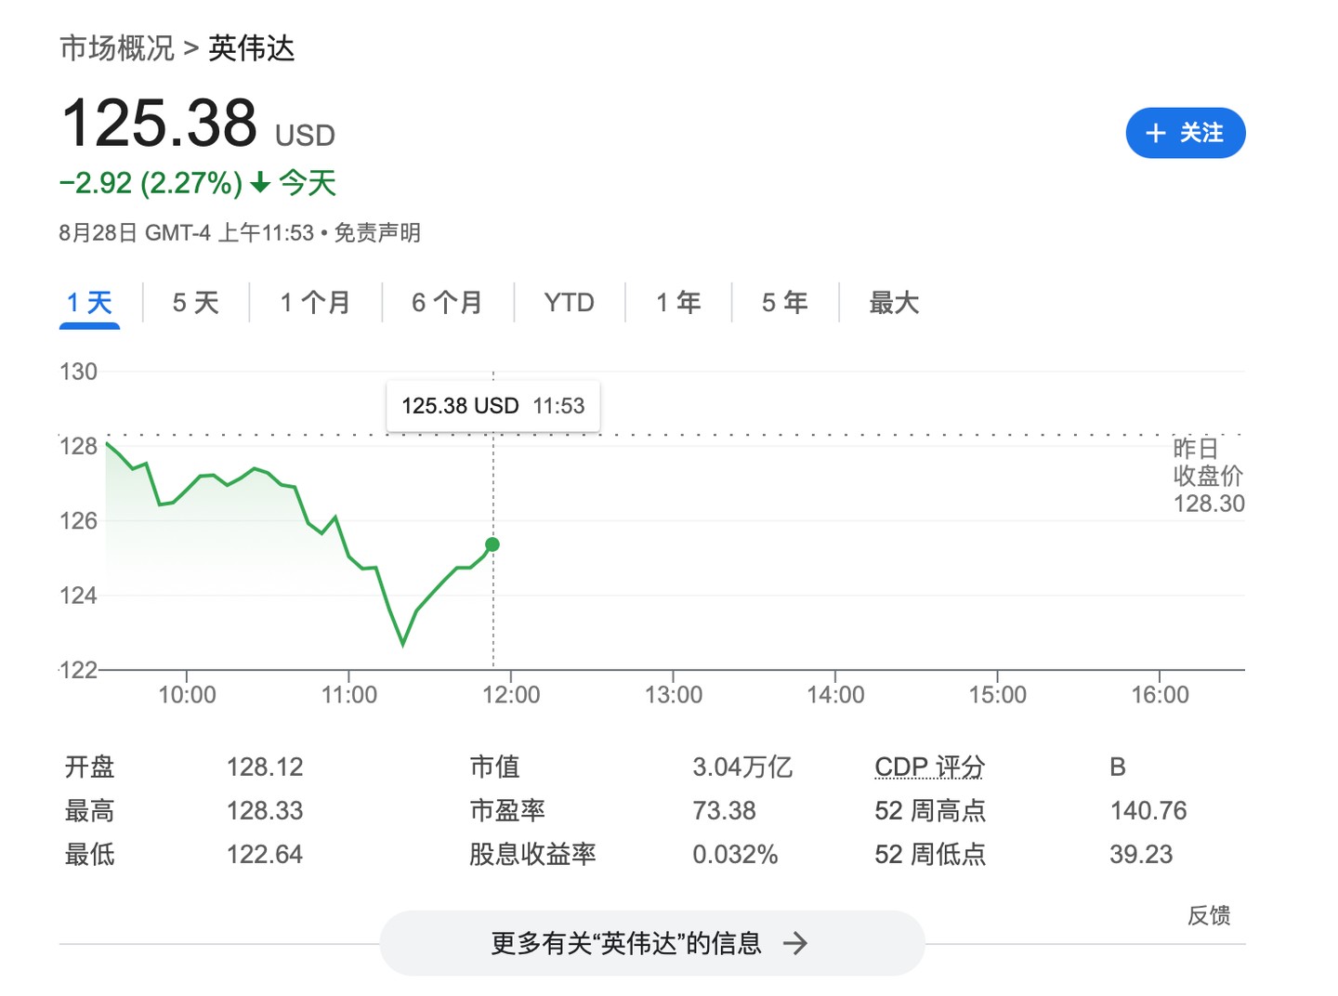Switch chart to 5 年 range
This screenshot has width=1338, height=996.
[784, 303]
